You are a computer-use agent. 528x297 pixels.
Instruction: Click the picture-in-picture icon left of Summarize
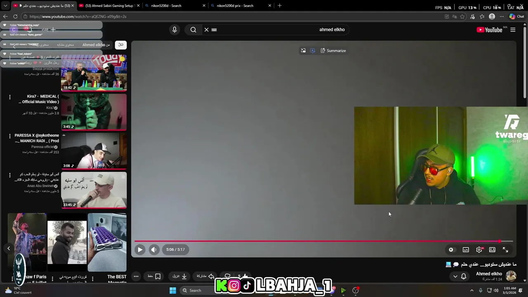click(x=303, y=51)
